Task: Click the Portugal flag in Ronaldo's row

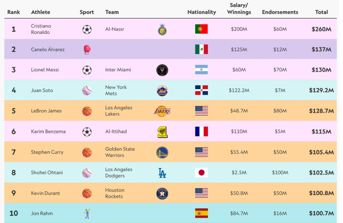Action: pos(202,29)
